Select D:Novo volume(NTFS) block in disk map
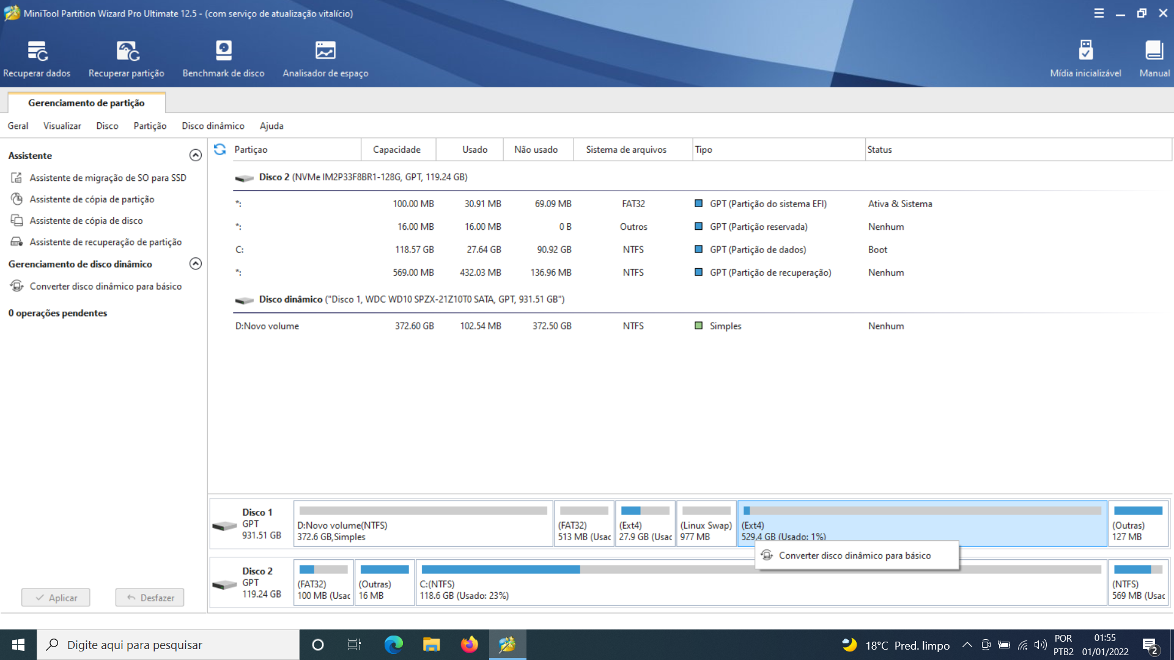This screenshot has height=660, width=1174. coord(423,524)
